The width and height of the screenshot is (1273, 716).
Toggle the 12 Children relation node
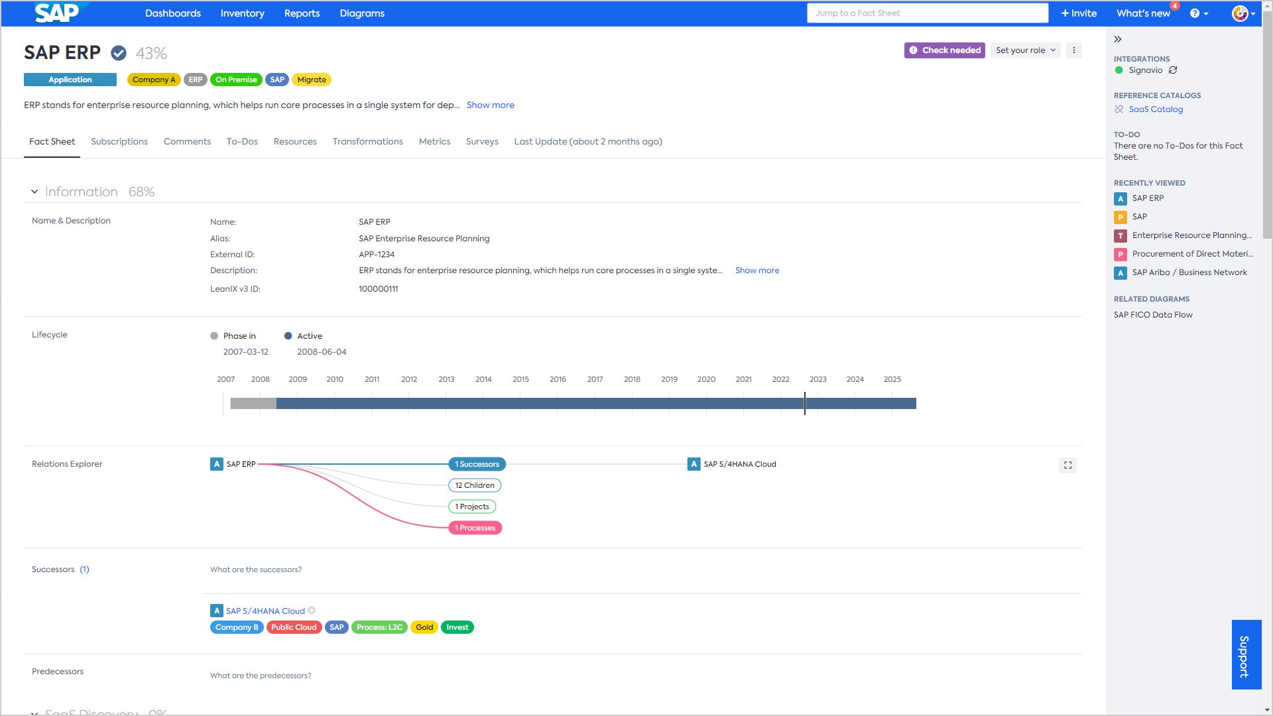pos(475,485)
